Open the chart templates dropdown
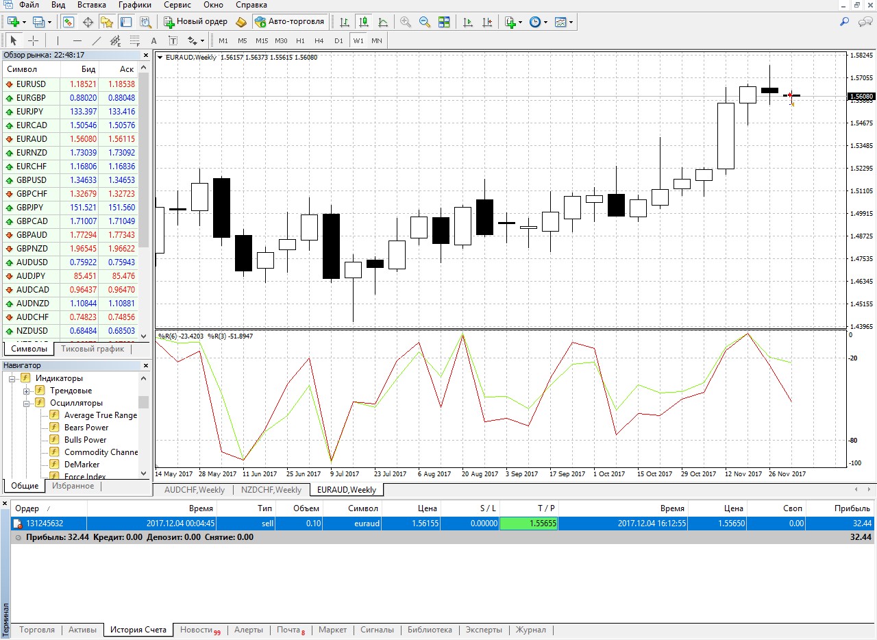This screenshot has width=877, height=640. (x=564, y=22)
